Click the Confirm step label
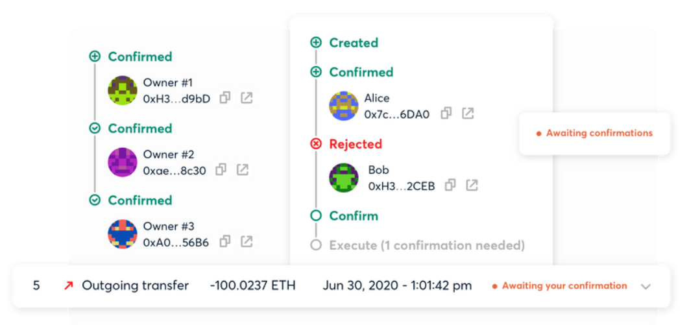The image size is (689, 325). (x=354, y=215)
